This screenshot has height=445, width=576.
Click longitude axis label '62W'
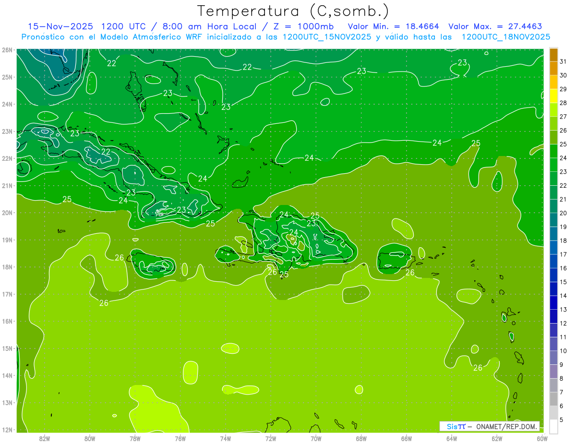coord(497,438)
